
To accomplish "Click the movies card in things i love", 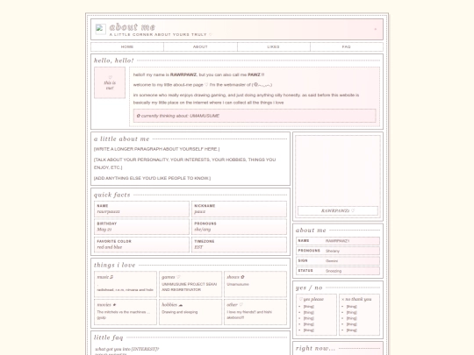I will [x=126, y=312].
